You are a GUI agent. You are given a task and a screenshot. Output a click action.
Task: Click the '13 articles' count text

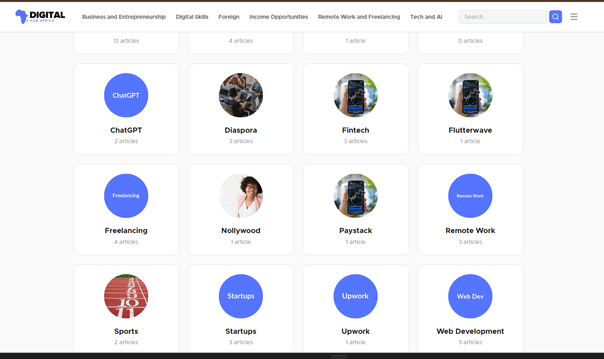click(x=126, y=41)
